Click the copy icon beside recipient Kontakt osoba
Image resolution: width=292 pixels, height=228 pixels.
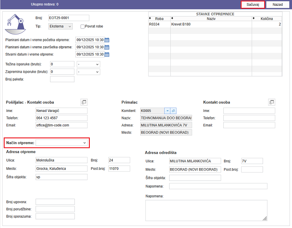tap(272, 102)
